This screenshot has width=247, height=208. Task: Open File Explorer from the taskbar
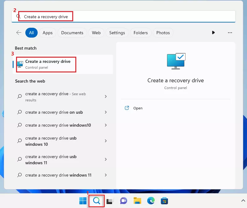point(137,201)
